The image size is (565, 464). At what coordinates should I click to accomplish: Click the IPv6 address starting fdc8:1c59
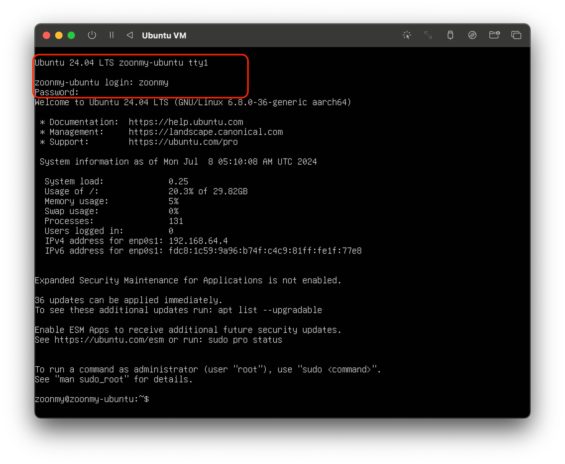tap(265, 251)
